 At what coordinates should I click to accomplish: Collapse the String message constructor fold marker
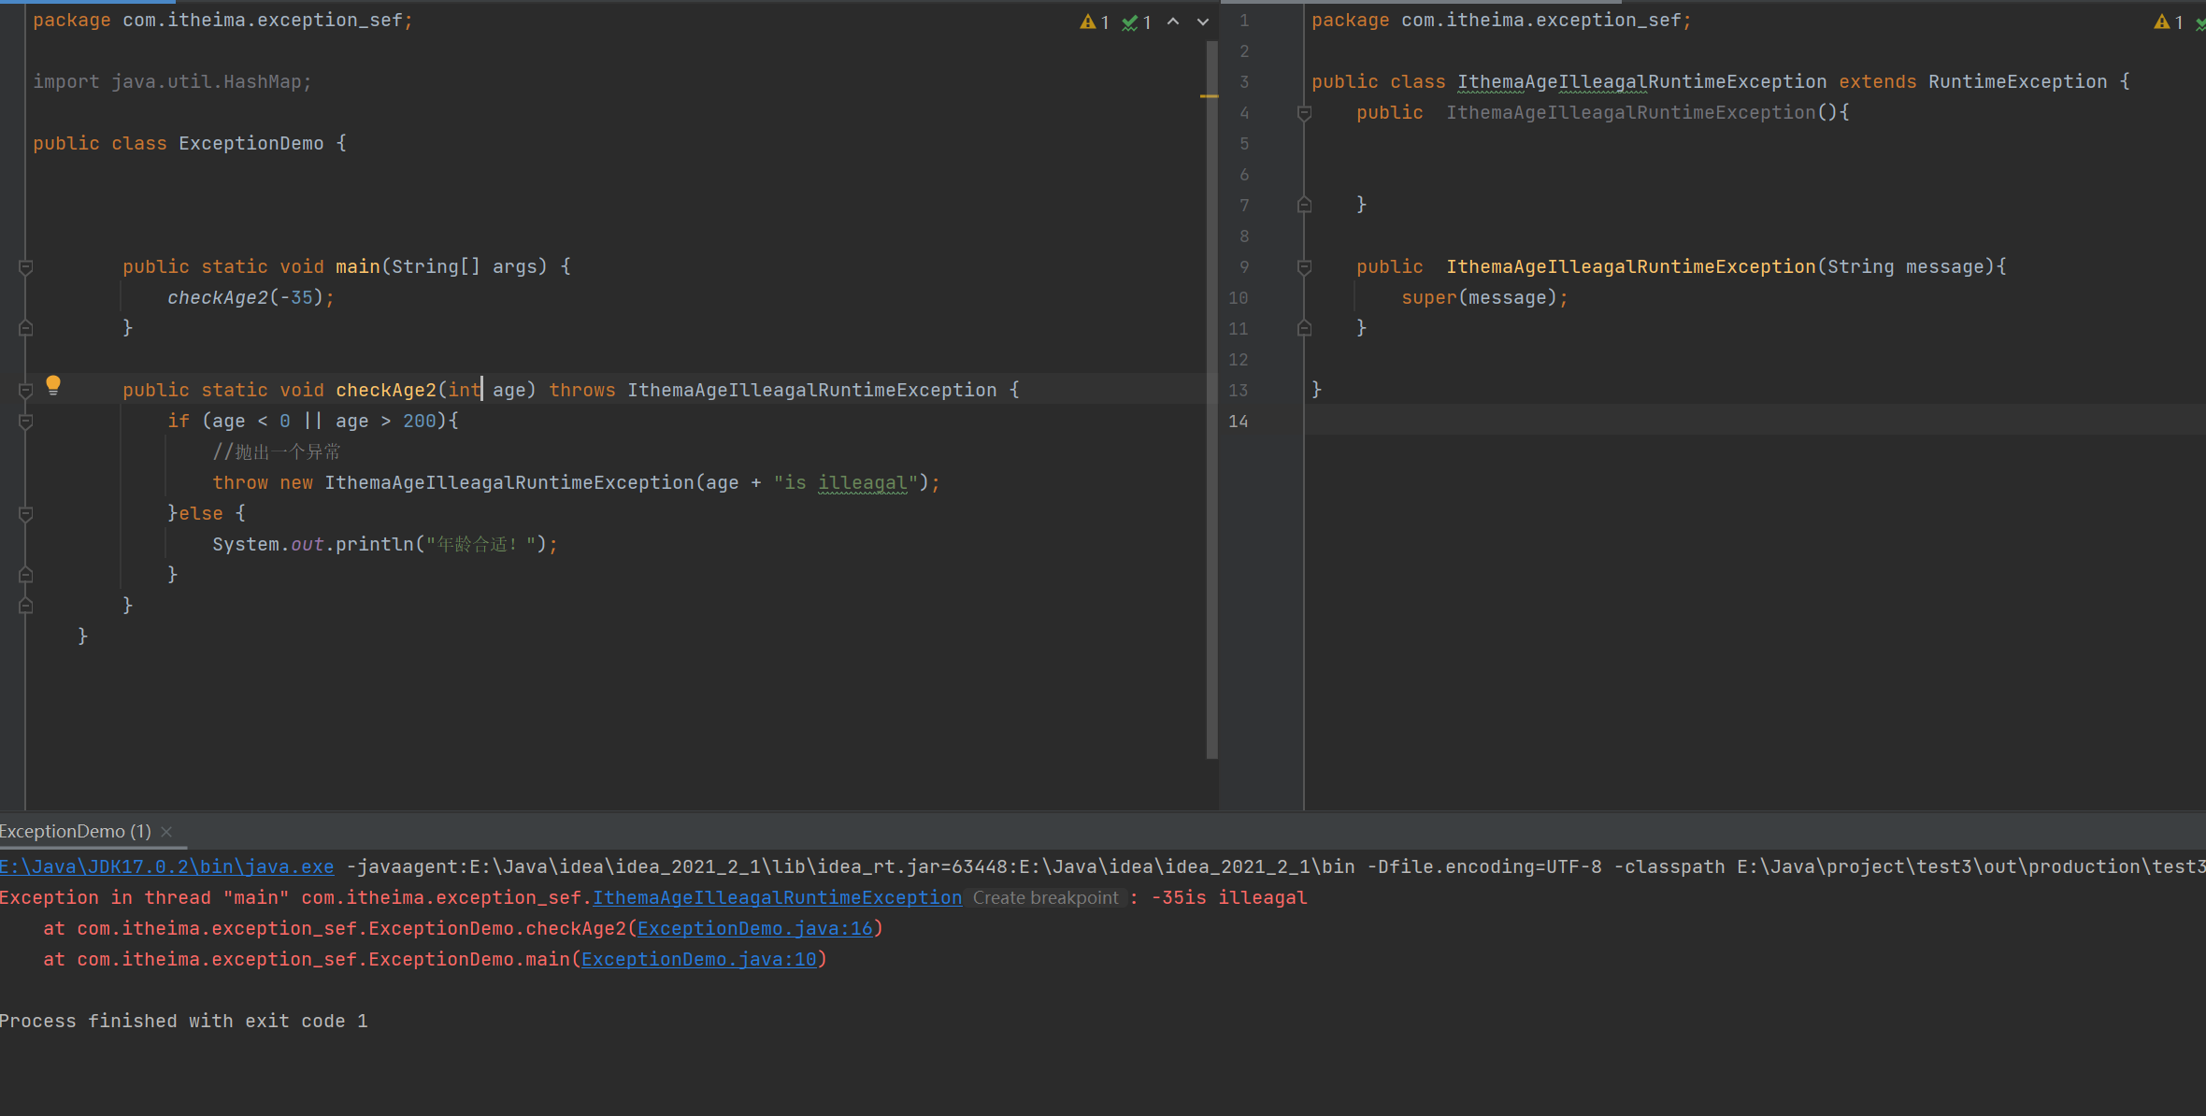click(x=1304, y=267)
